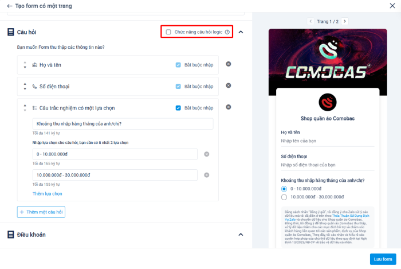Click the reorder arrows for Họ và tên
This screenshot has height=269, width=401.
pos(25,65)
